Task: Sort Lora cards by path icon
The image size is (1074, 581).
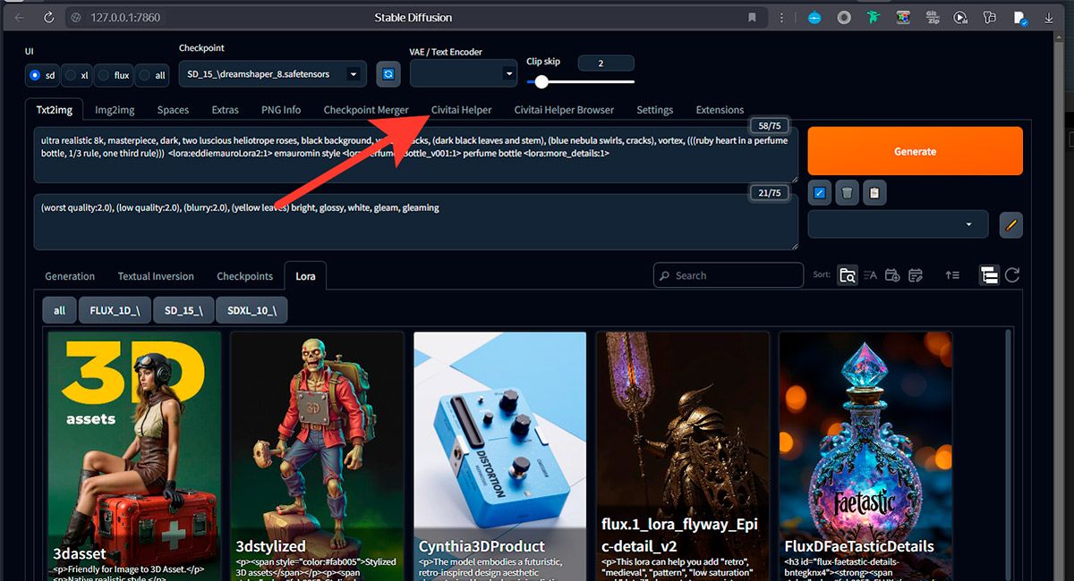Action: [x=848, y=275]
